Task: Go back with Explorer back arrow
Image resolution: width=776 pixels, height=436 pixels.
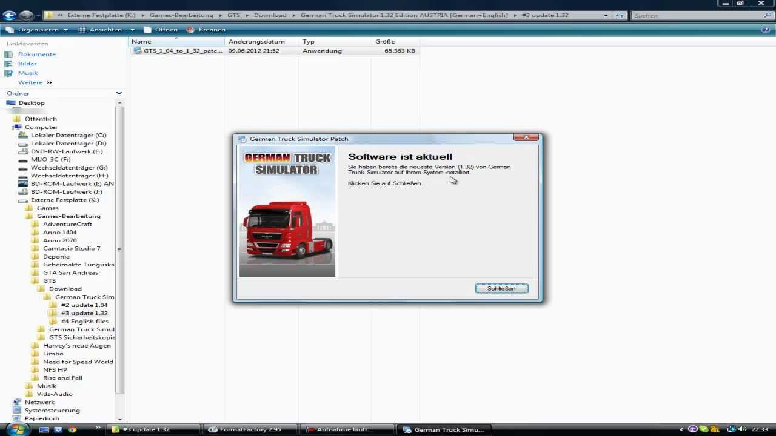Action: pyautogui.click(x=9, y=15)
